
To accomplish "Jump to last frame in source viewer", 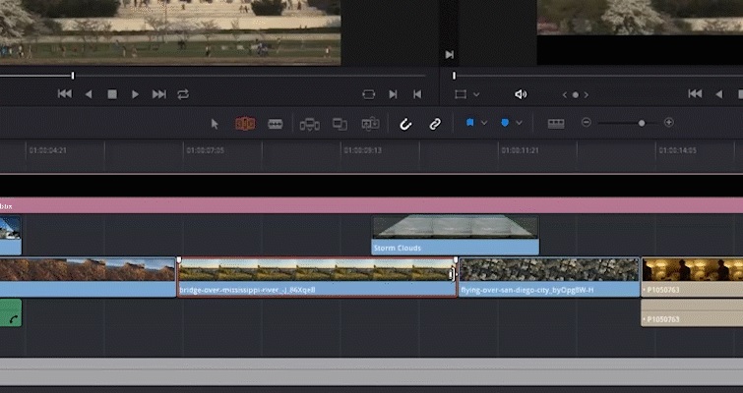I will pyautogui.click(x=159, y=94).
